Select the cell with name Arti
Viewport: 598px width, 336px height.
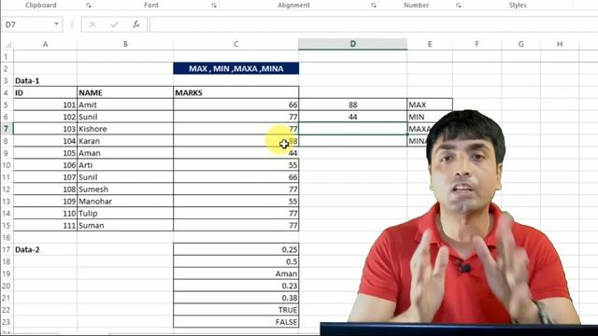pyautogui.click(x=125, y=165)
